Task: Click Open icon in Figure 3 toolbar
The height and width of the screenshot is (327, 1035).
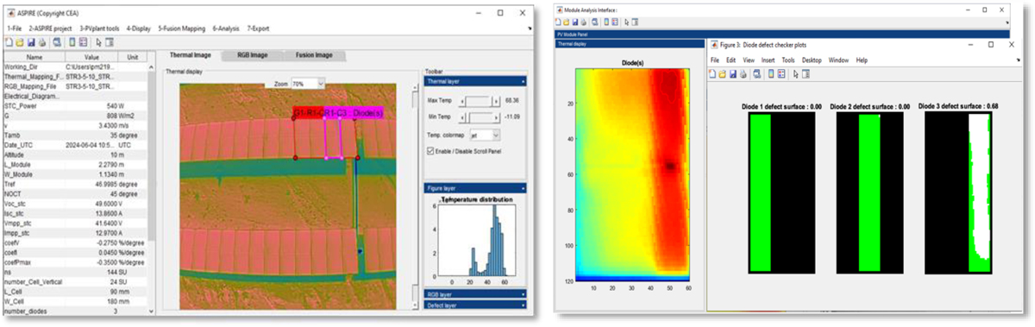Action: (x=722, y=74)
